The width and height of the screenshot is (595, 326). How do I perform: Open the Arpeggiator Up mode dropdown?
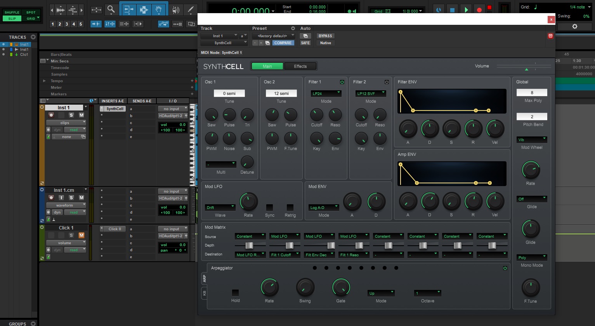pos(381,293)
